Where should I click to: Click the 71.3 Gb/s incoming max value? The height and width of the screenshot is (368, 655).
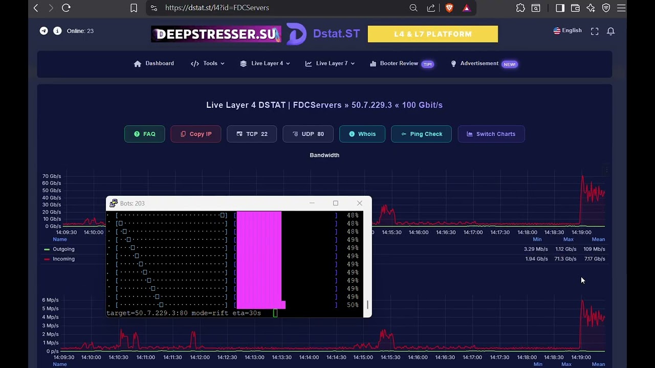pos(565,259)
